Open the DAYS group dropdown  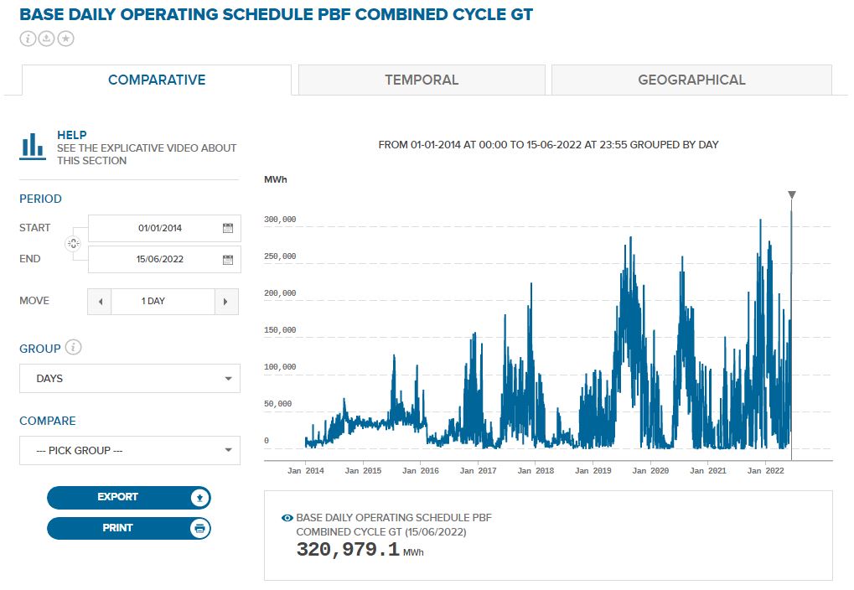pyautogui.click(x=130, y=379)
